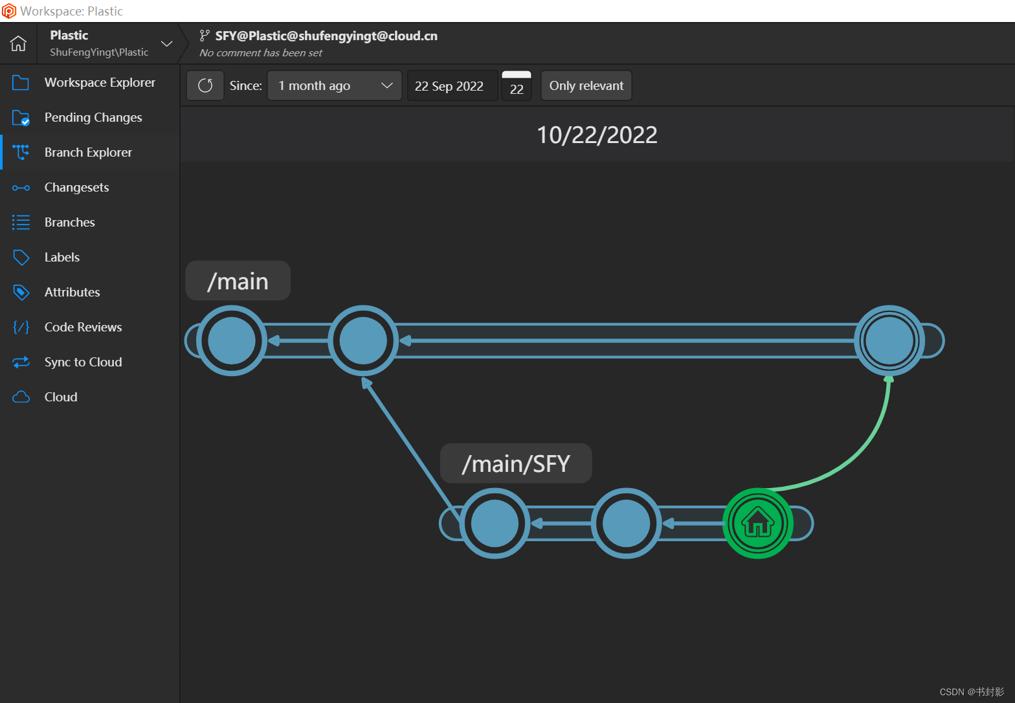This screenshot has height=703, width=1015.
Task: Click the Branch Explorer icon
Action: (x=21, y=152)
